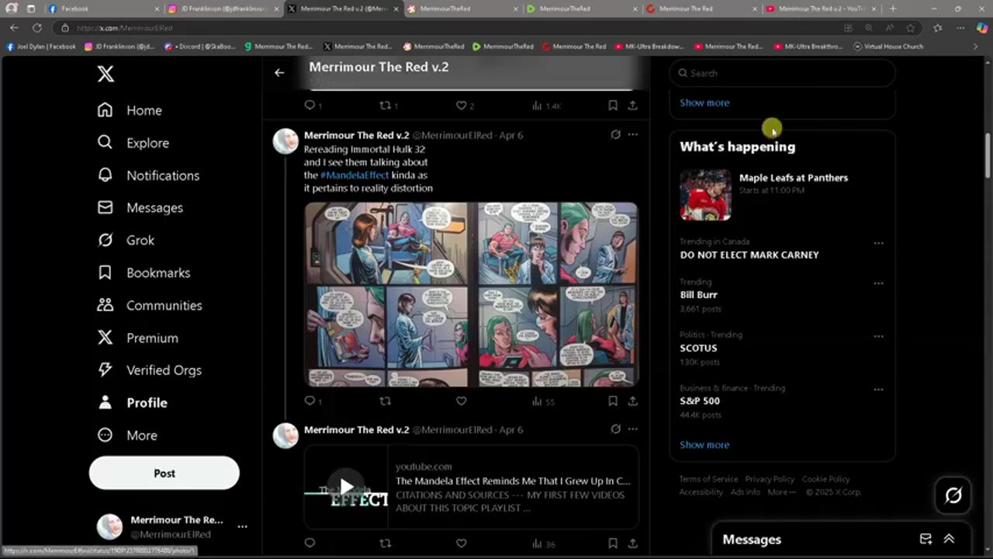The width and height of the screenshot is (993, 559).
Task: Open Messages from sidebar menu
Action: [140, 208]
